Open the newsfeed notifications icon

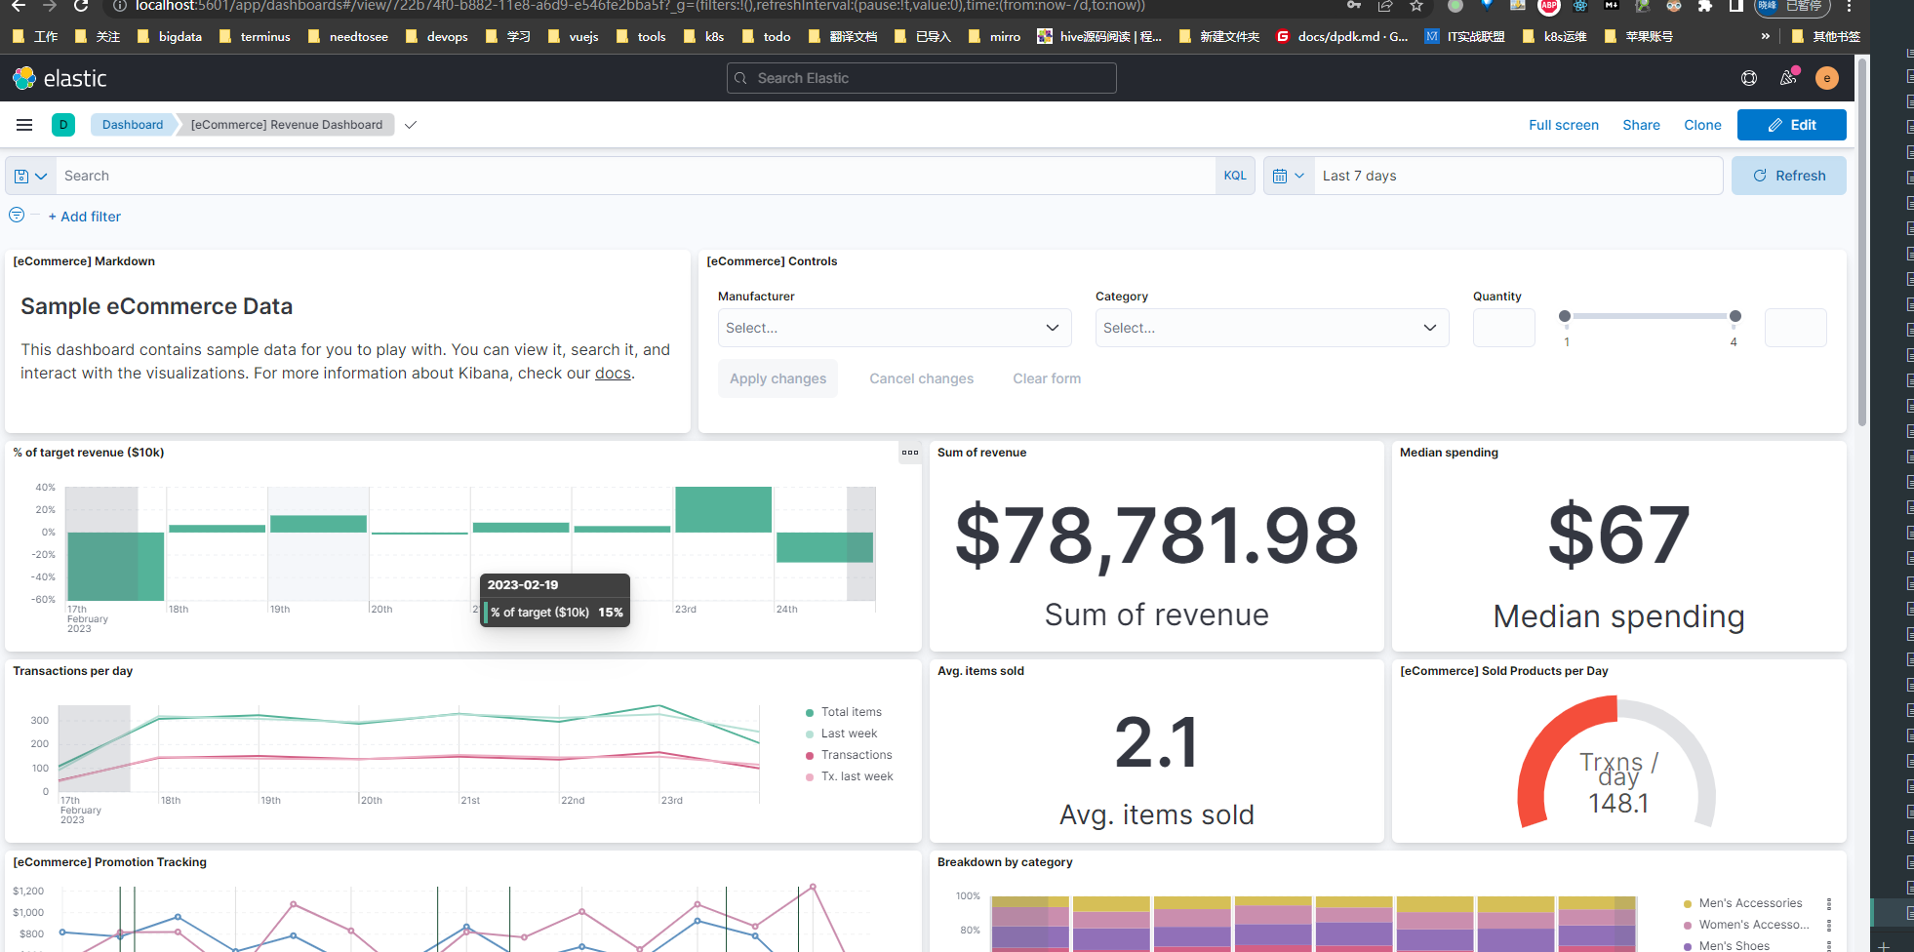[1788, 78]
